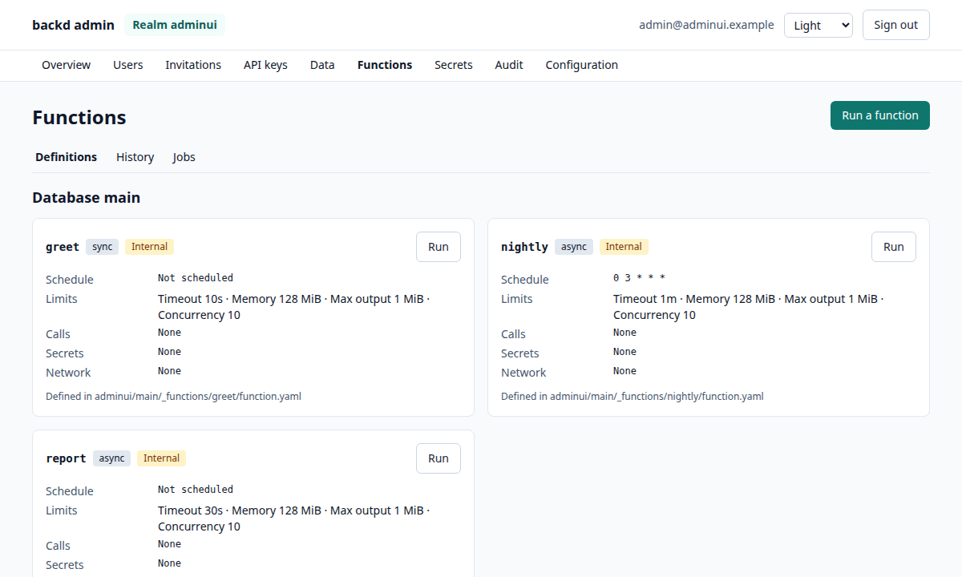Click the Functions page heading
This screenshot has height=577, width=962.
[79, 117]
